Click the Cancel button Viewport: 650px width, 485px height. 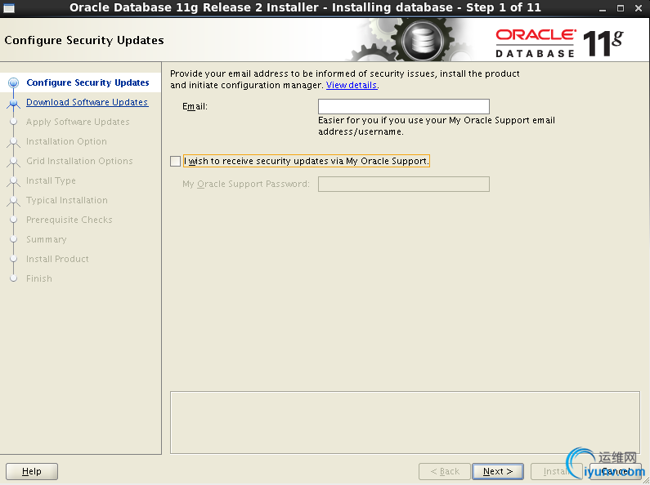pyautogui.click(x=615, y=471)
